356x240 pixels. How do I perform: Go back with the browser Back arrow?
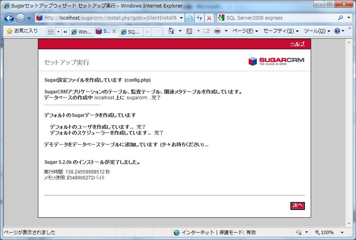pos(9,18)
